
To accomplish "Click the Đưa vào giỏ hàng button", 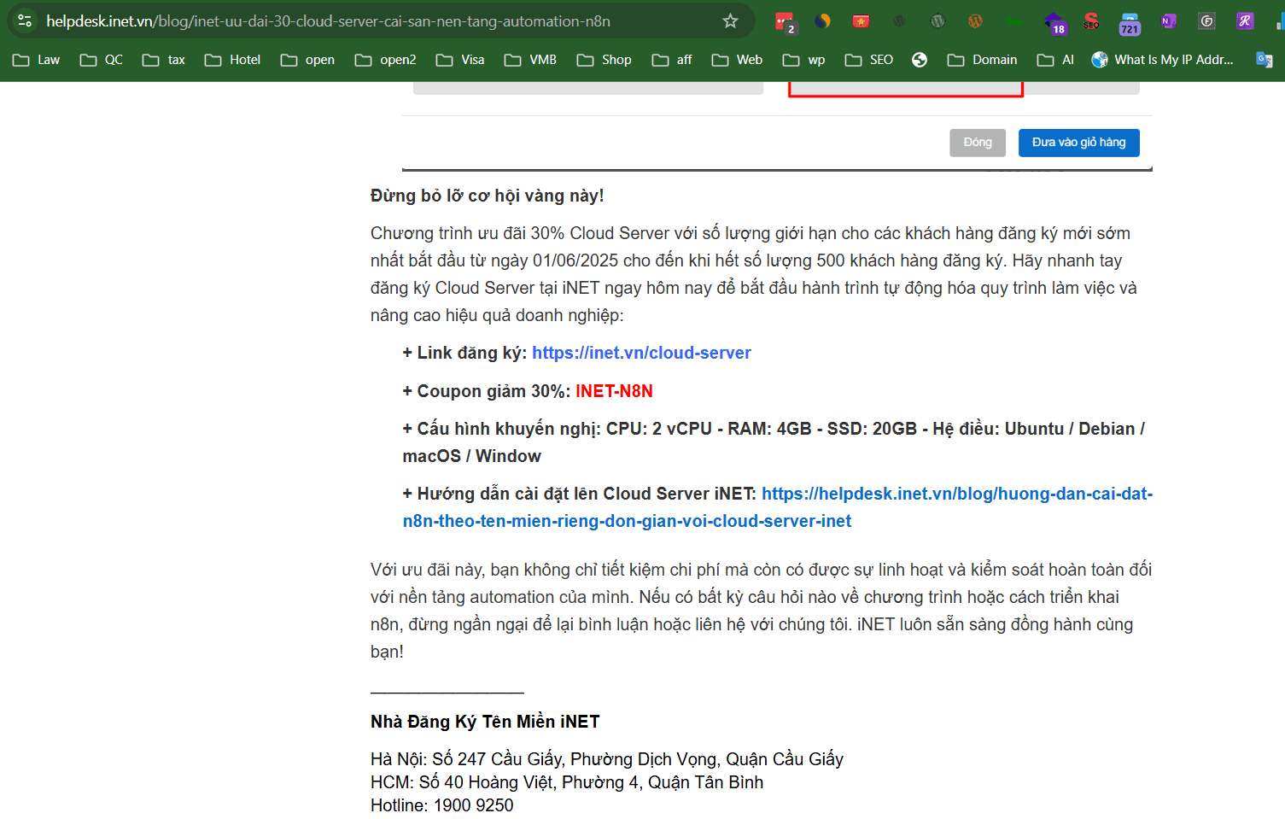I will tap(1078, 143).
